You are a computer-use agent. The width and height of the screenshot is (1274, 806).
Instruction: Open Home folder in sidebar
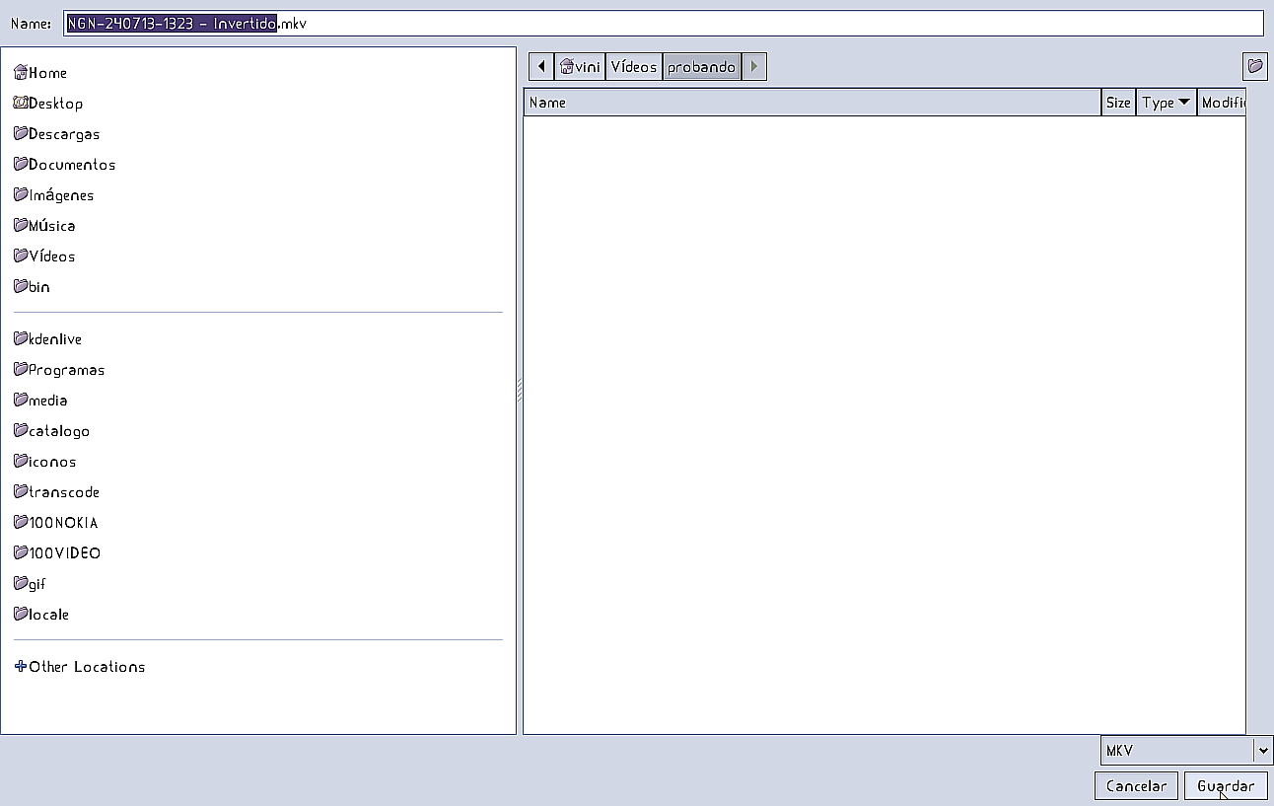click(x=46, y=73)
